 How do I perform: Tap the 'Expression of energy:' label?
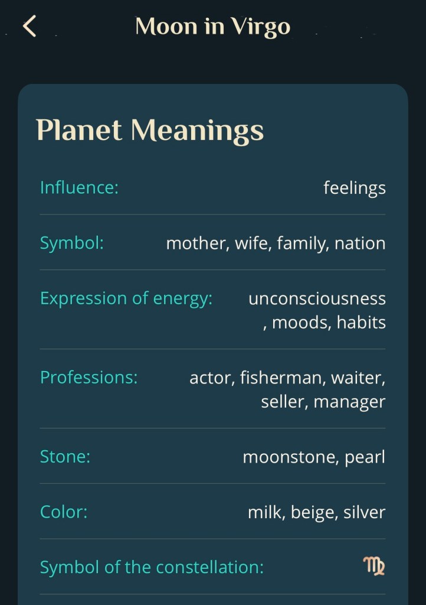[126, 298]
